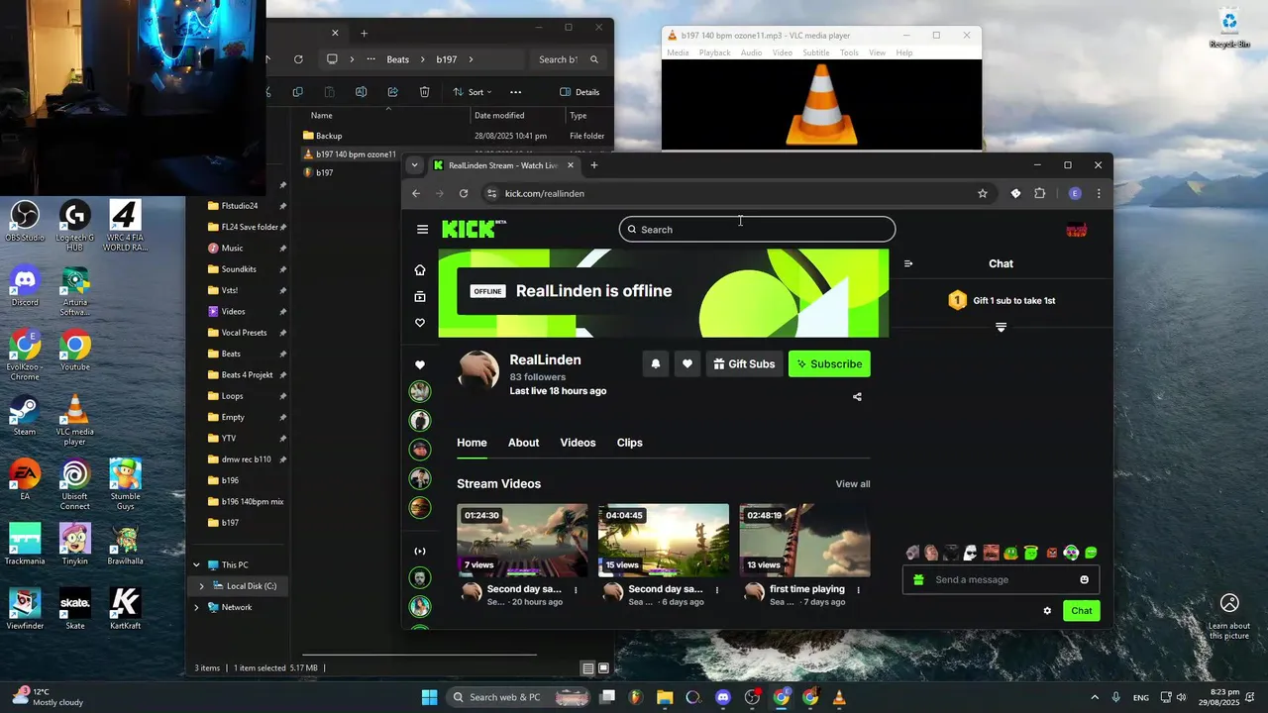
Task: Click the Send a message field
Action: [1001, 580]
